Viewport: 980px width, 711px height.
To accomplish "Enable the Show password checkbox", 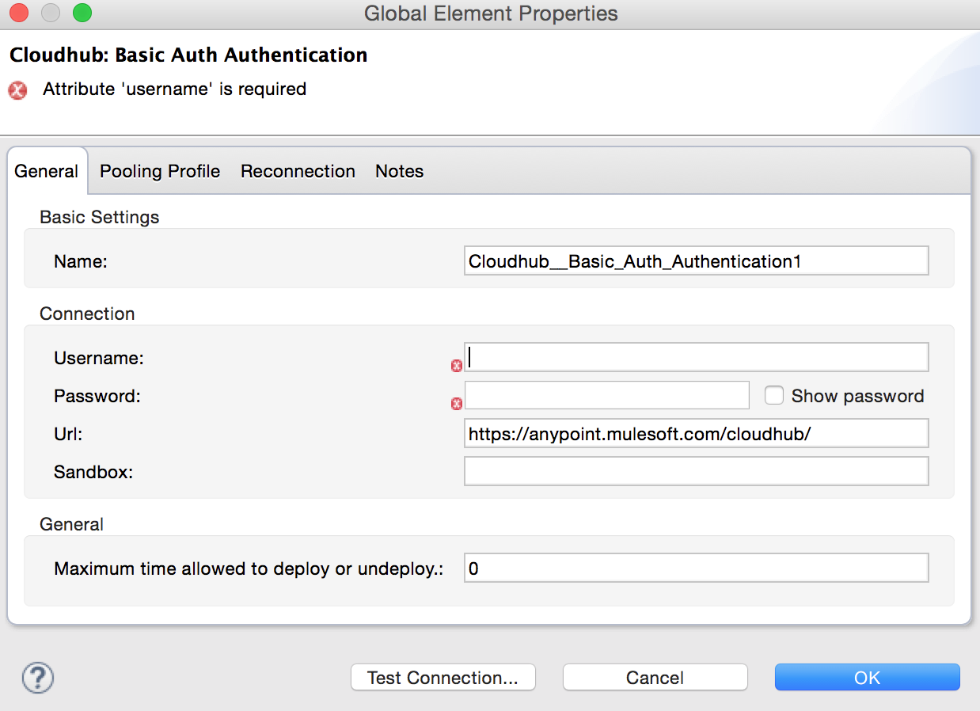I will [774, 395].
